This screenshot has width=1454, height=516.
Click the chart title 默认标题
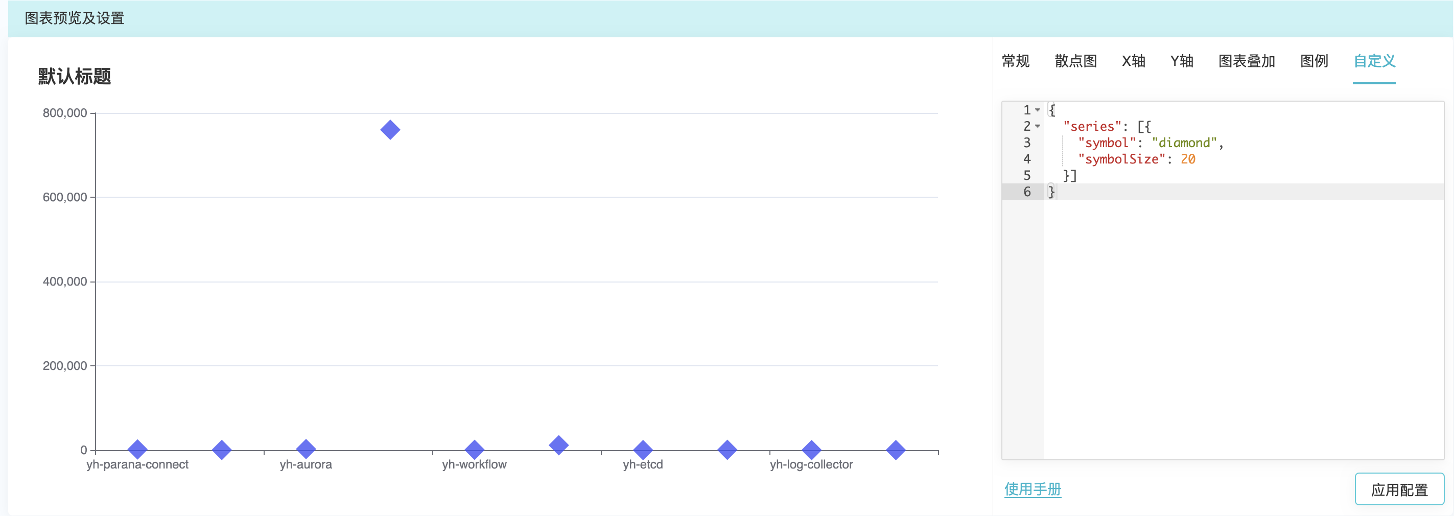coord(75,76)
